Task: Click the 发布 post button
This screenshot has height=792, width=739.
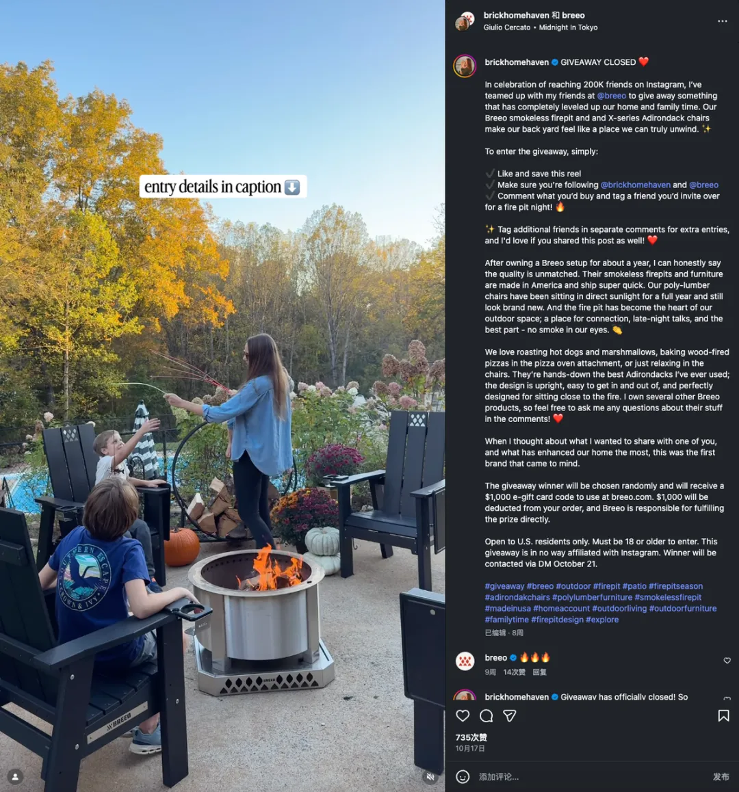Action: (x=721, y=776)
